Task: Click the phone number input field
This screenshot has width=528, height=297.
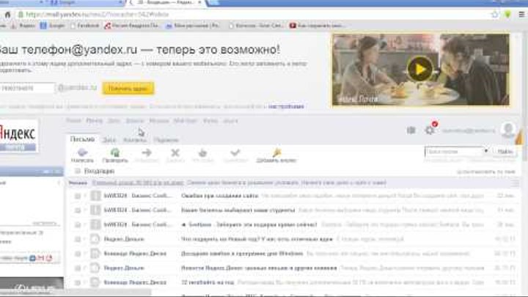Action: click(x=27, y=88)
